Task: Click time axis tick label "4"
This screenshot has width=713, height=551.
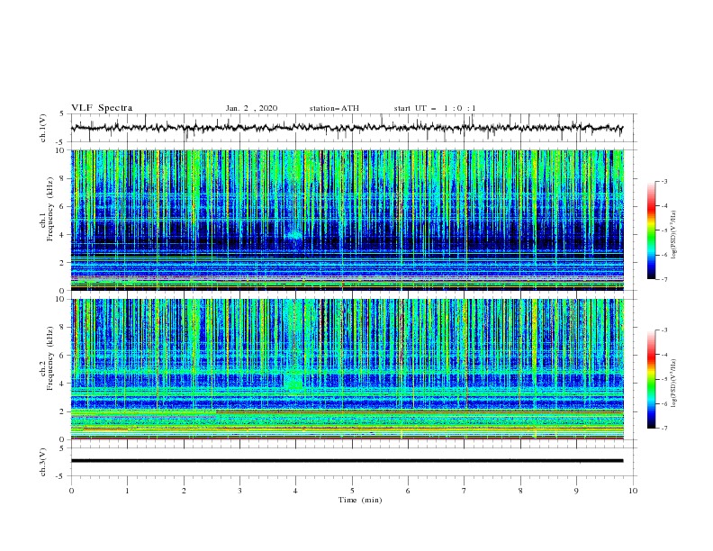Action: coord(296,491)
